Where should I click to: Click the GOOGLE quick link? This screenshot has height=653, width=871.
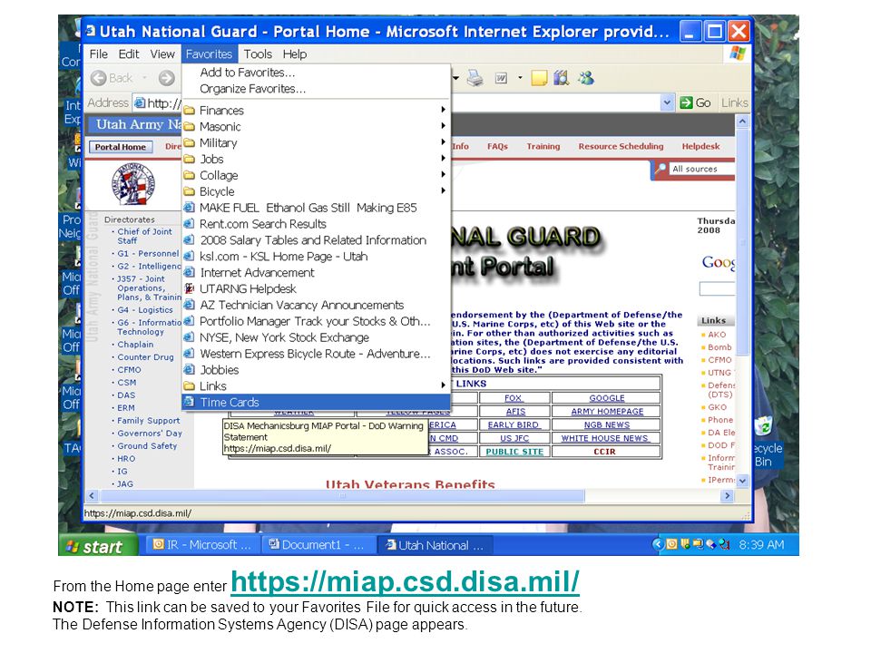(607, 398)
